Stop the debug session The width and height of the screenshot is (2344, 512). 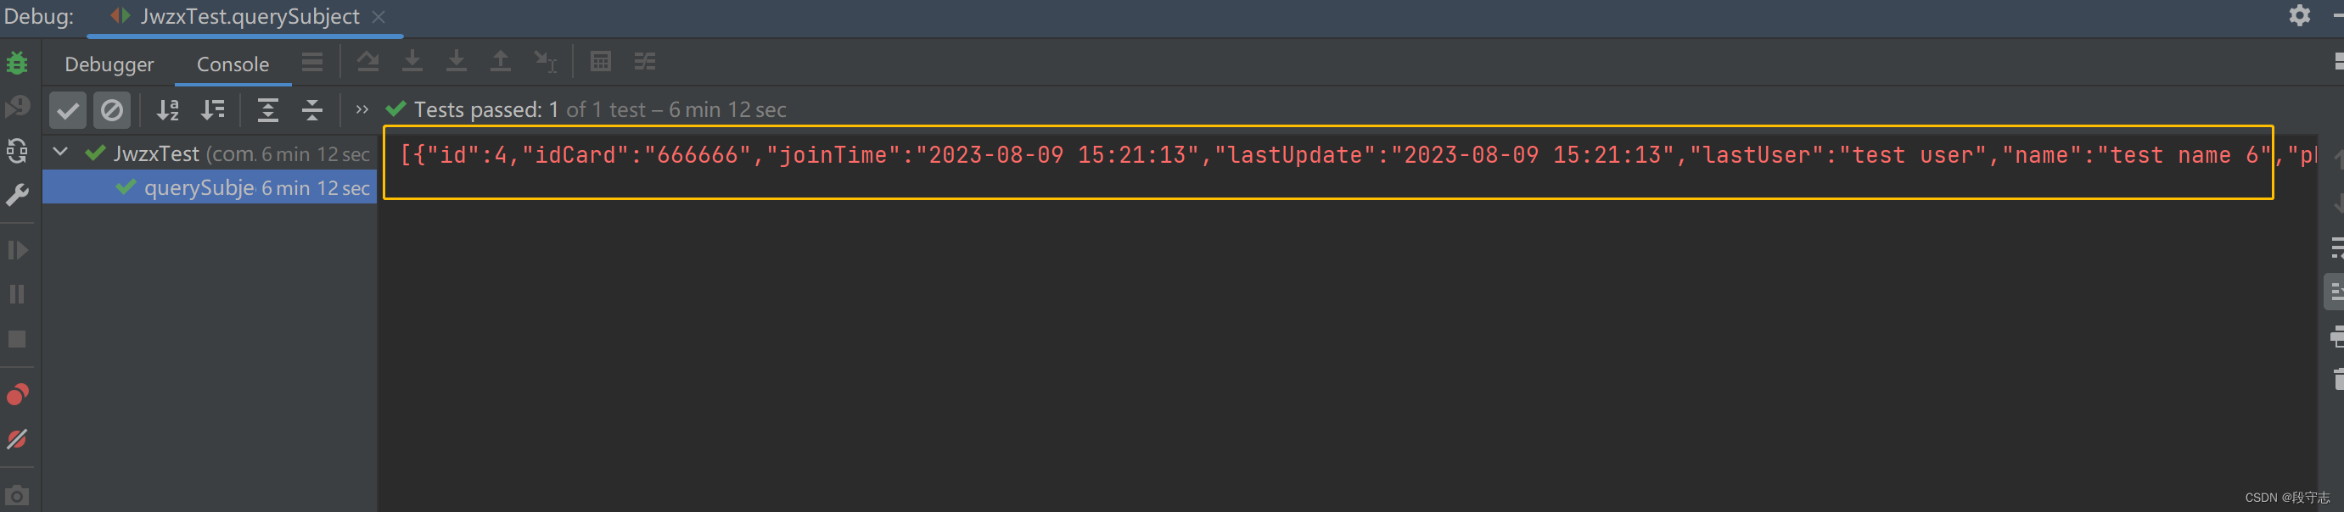18,338
